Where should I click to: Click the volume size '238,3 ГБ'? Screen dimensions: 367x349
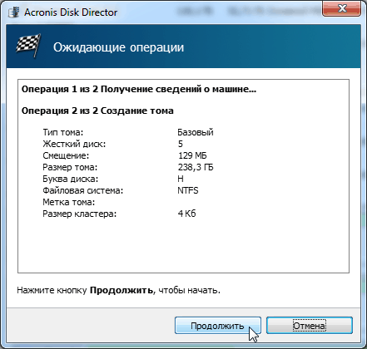point(196,167)
